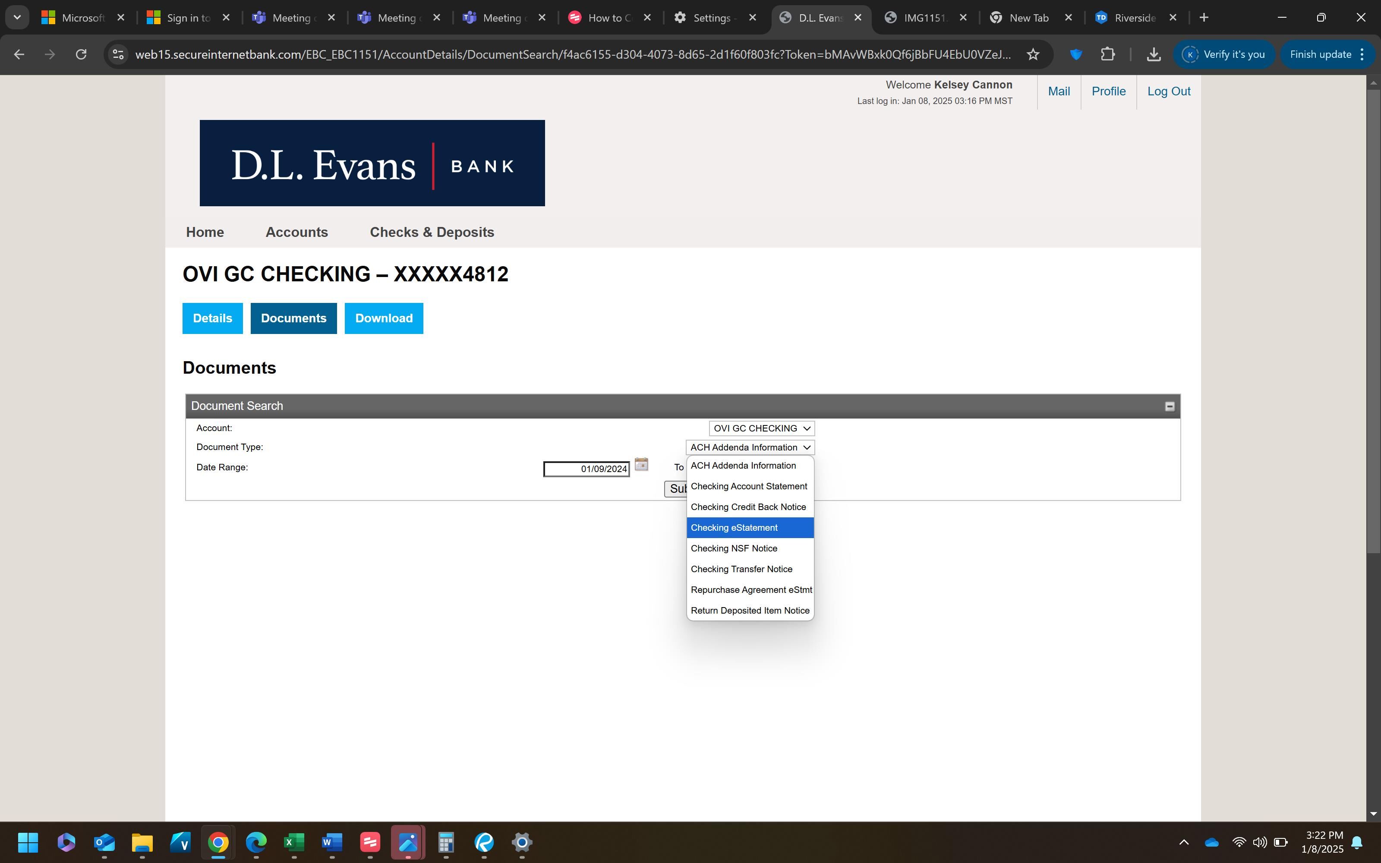1381x863 pixels.
Task: Switch to Word on the taskbar
Action: click(332, 842)
